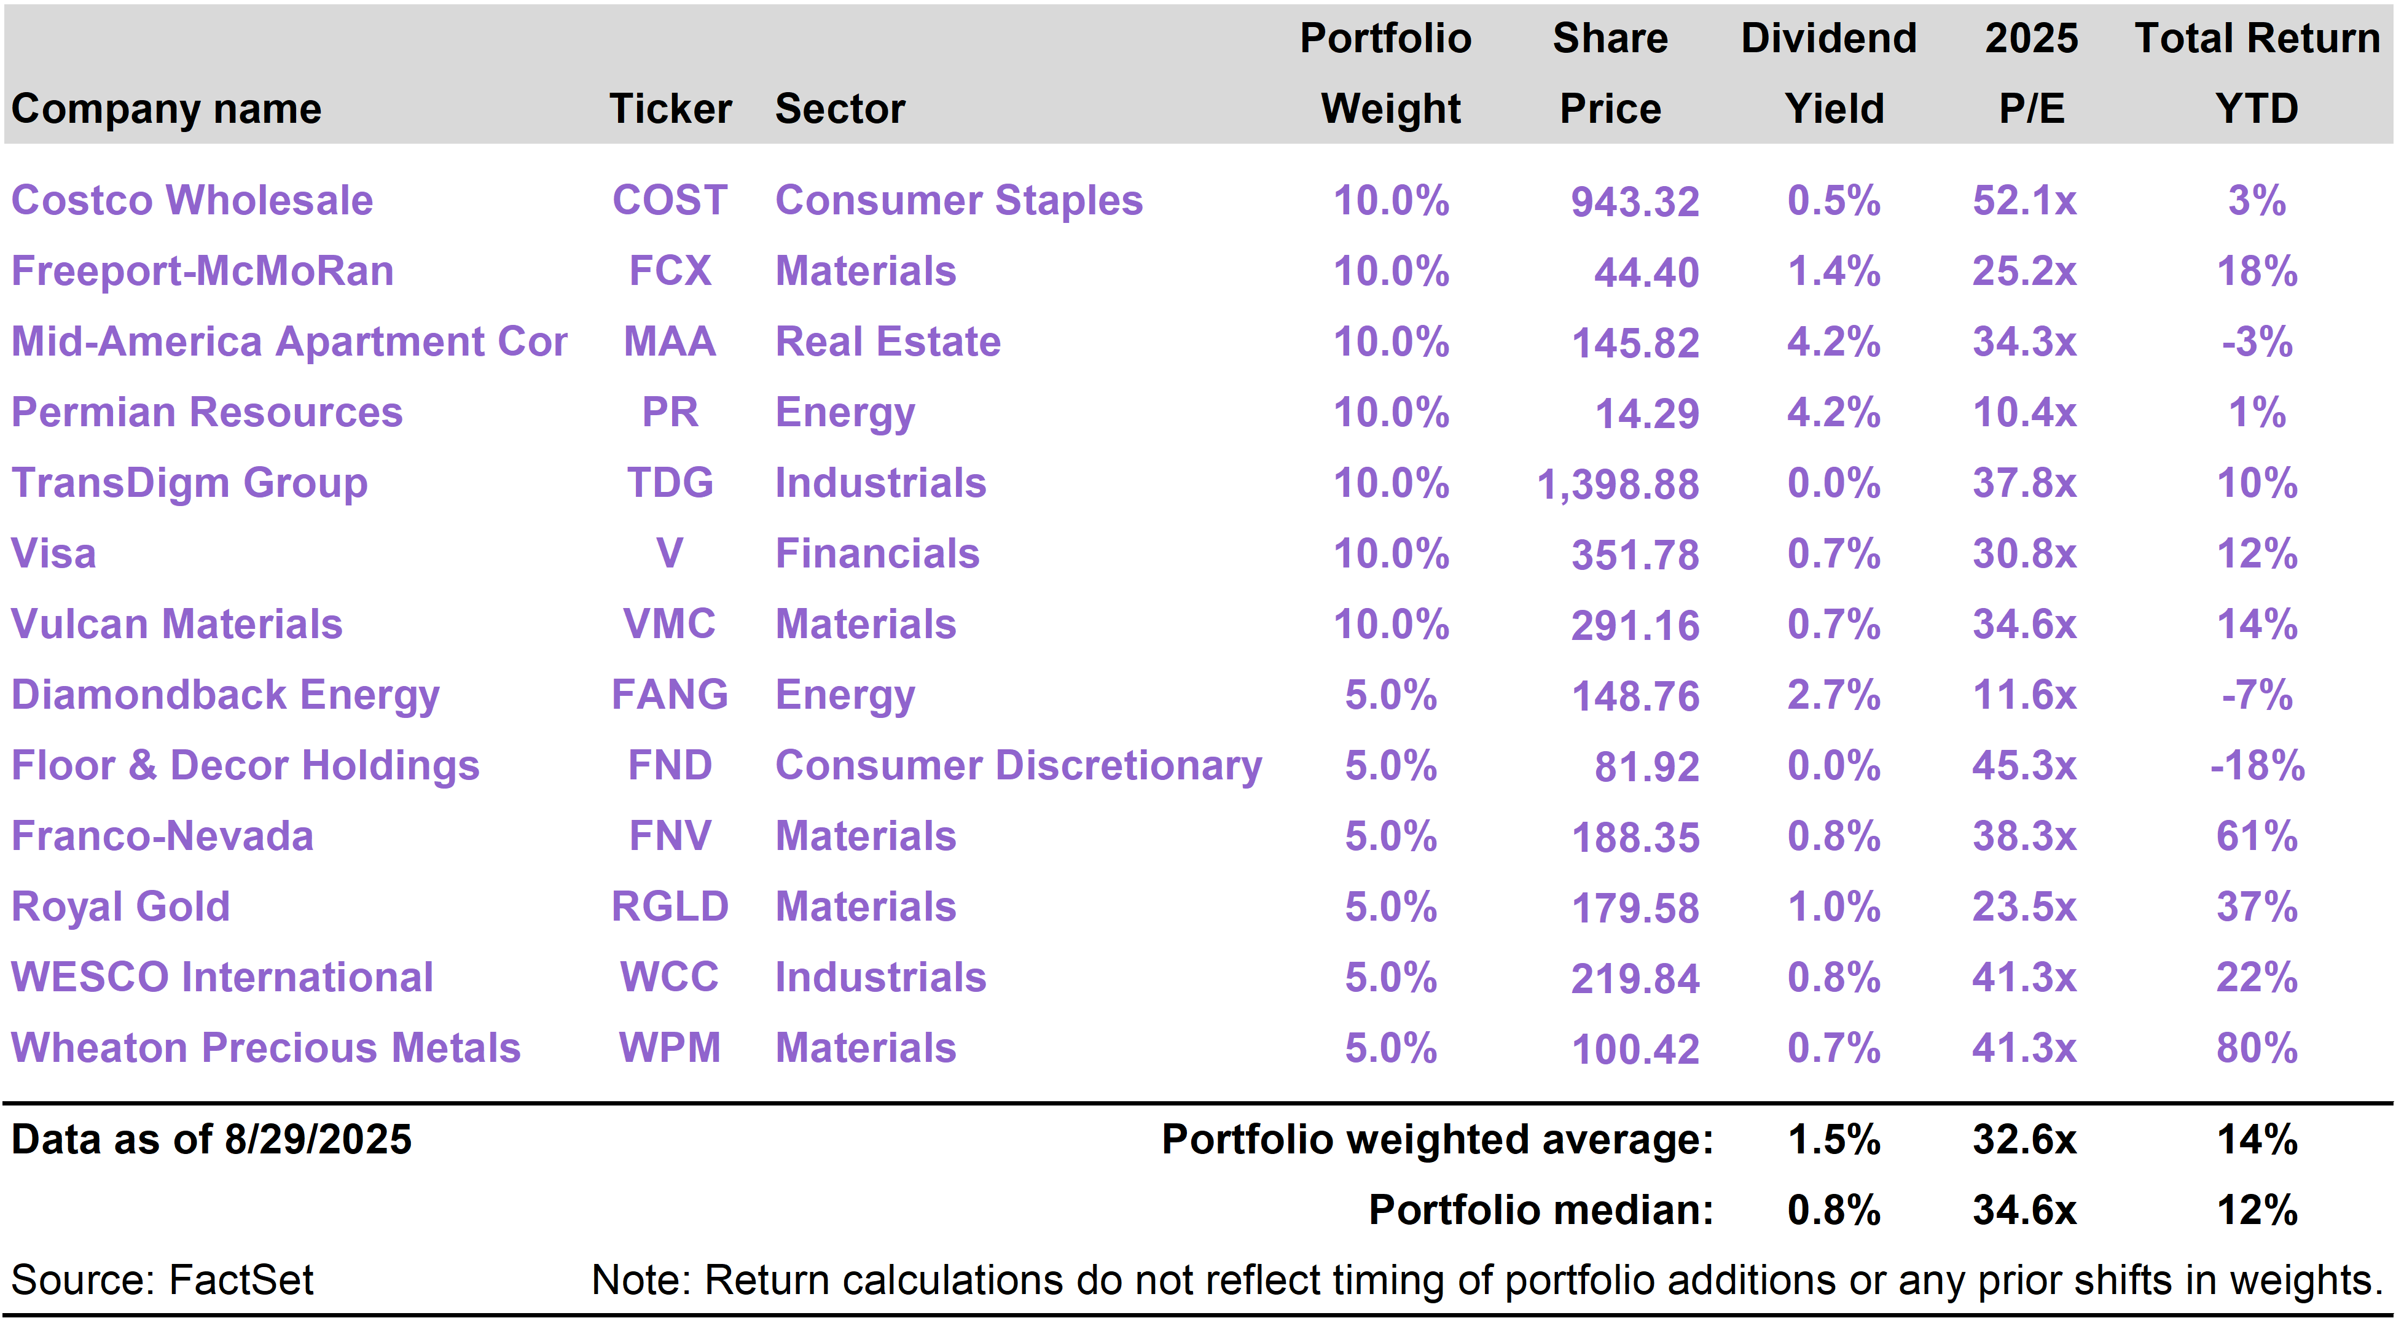Click TransDigm Group share price 1,398.88
Viewport: 2396px width, 1318px height.
tap(1618, 485)
